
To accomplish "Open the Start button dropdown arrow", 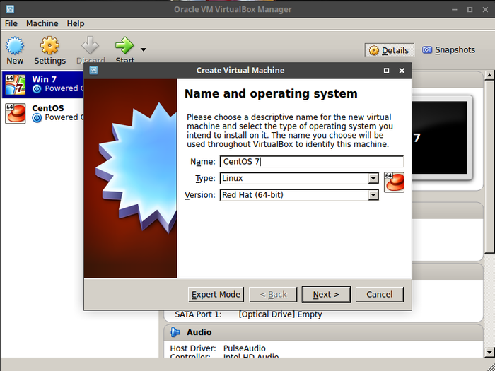I will (x=144, y=49).
